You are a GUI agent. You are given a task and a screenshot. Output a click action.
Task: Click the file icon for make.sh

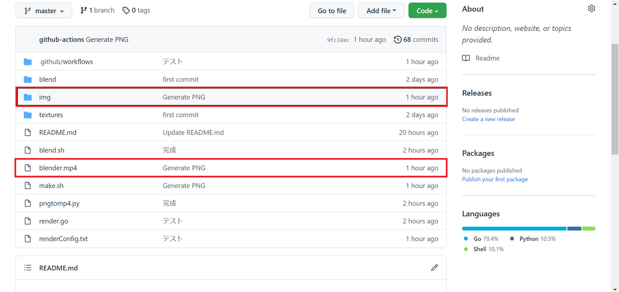(x=28, y=185)
